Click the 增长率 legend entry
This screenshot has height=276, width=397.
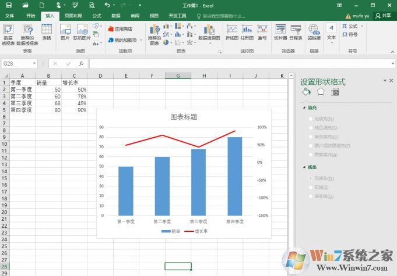click(x=196, y=231)
